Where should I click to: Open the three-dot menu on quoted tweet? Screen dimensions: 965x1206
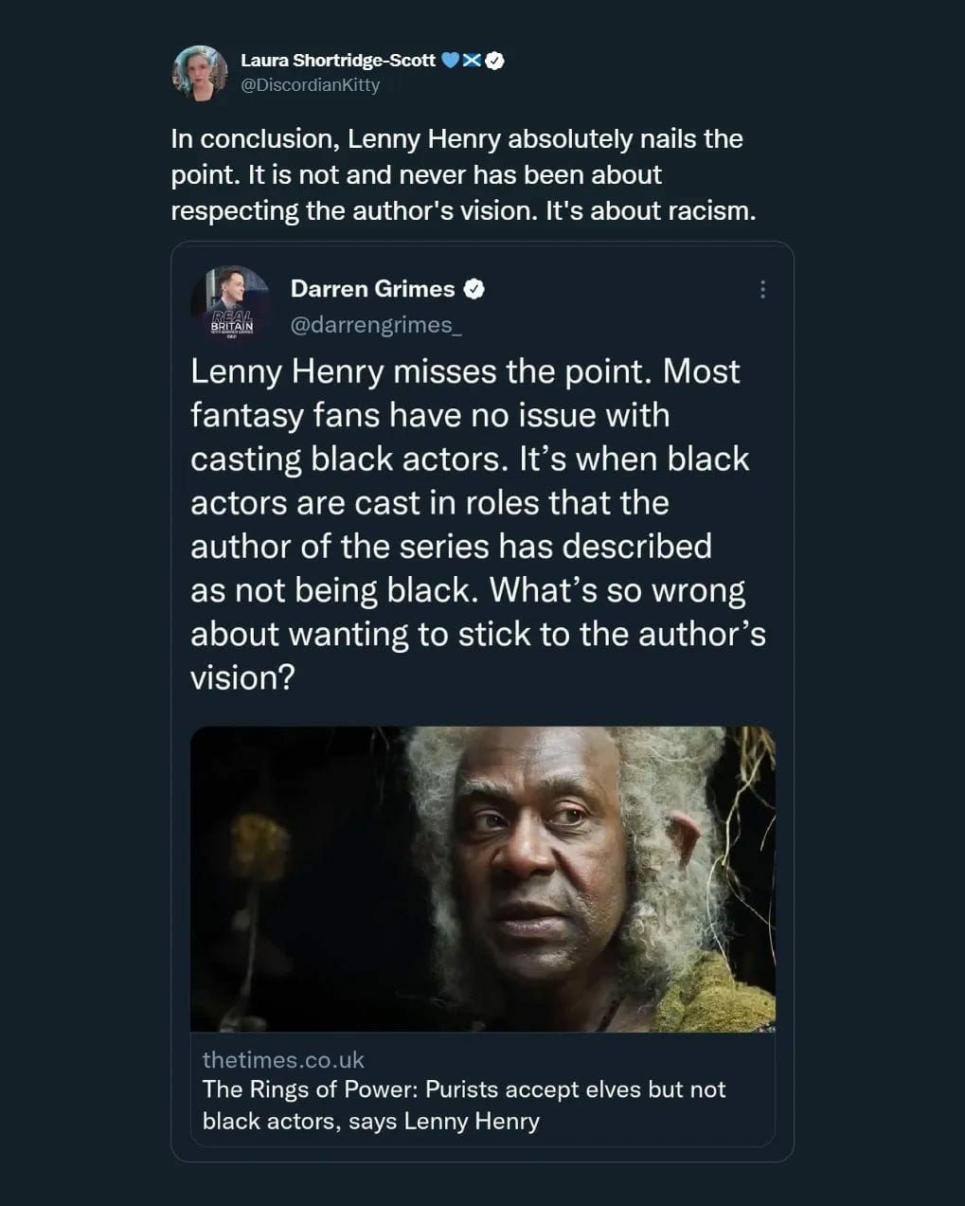pos(762,289)
